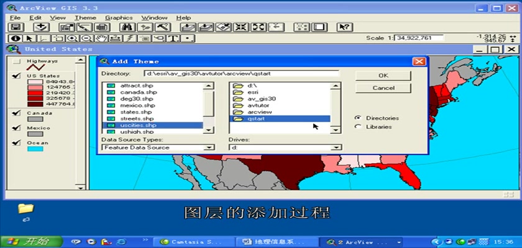Image resolution: width=522 pixels, height=248 pixels.
Task: Click the Edit Legend toolbar icon
Action: pyautogui.click(x=85, y=27)
